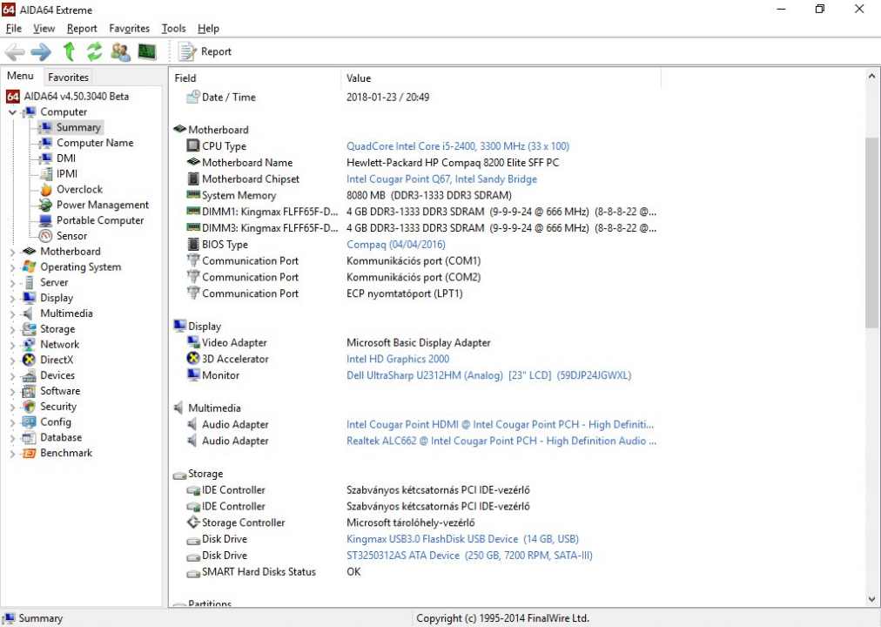Open Intel Cougar Point Q67 chipset link
This screenshot has width=881, height=627.
(x=441, y=179)
